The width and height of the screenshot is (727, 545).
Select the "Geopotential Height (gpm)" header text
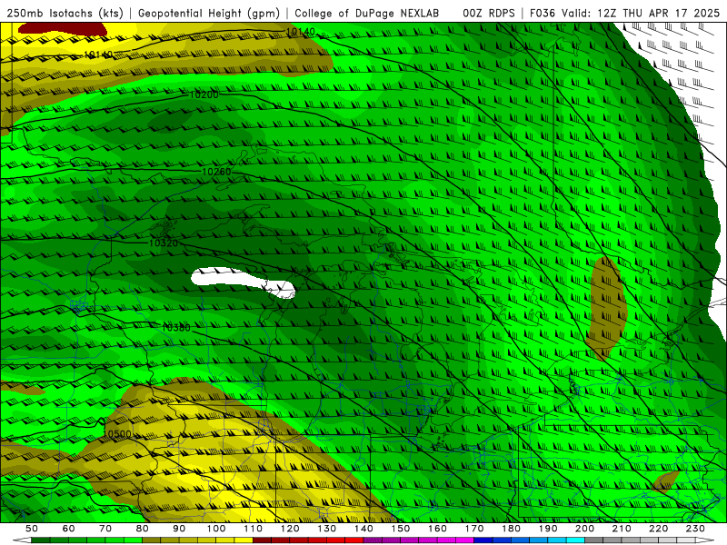209,14
